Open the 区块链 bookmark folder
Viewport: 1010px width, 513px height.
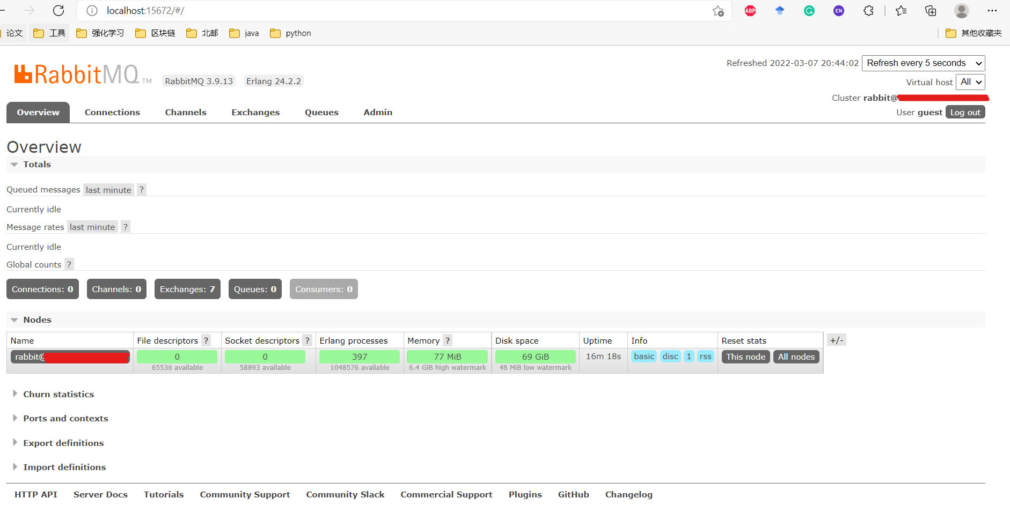(155, 33)
